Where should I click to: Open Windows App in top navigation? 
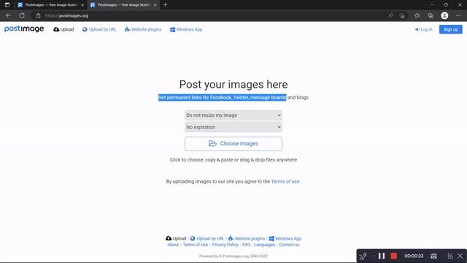[186, 29]
